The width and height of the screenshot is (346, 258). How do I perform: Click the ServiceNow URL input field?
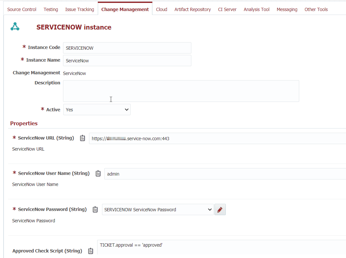(x=217, y=139)
